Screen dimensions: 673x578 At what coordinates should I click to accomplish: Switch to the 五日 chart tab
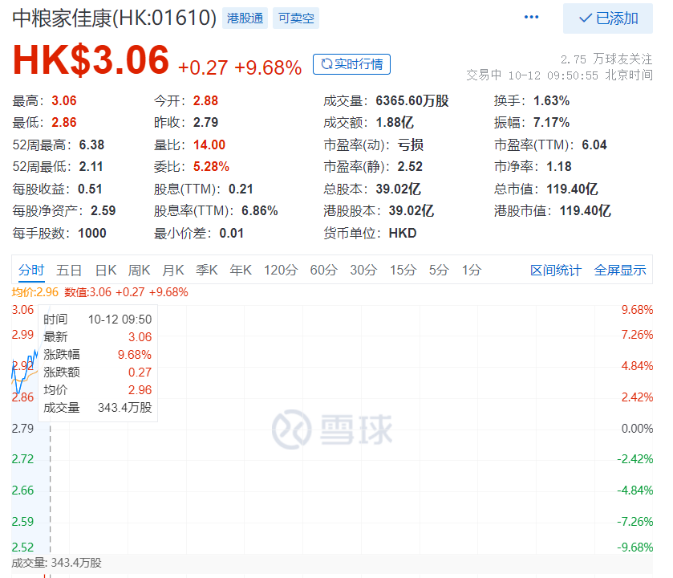click(x=69, y=270)
